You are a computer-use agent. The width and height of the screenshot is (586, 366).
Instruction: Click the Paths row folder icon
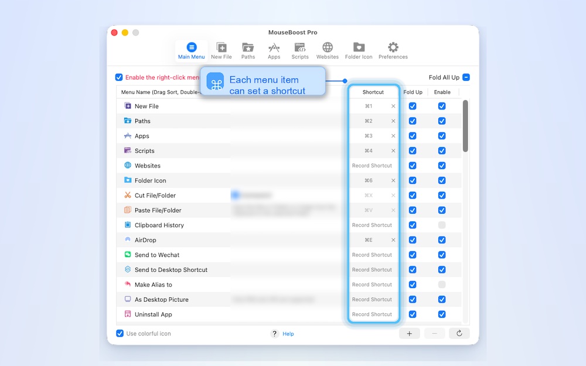coord(127,121)
